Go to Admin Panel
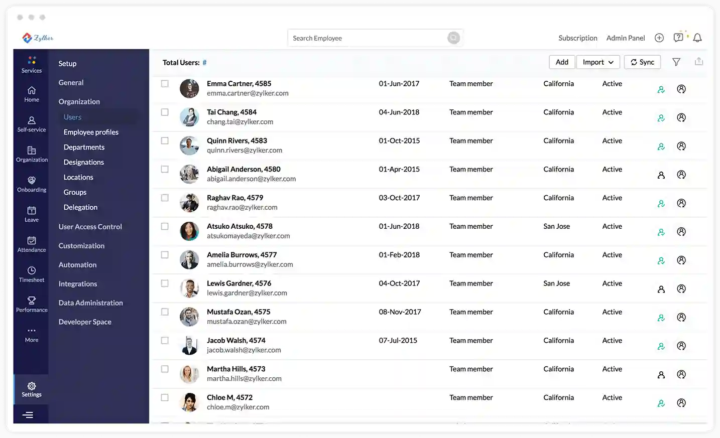 coord(626,38)
